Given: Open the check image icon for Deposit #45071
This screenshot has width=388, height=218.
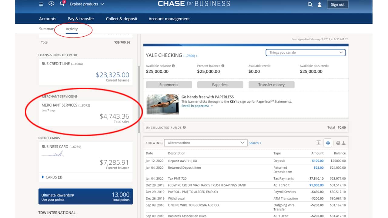Looking at the screenshot, I should [x=195, y=161].
